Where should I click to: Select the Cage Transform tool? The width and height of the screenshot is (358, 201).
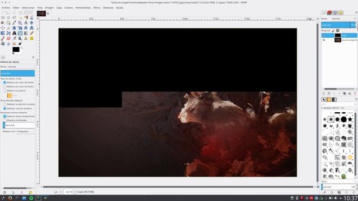pos(8,33)
